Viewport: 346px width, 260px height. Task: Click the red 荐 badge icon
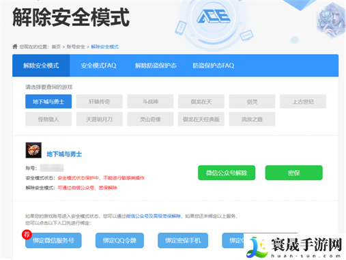tap(27, 234)
